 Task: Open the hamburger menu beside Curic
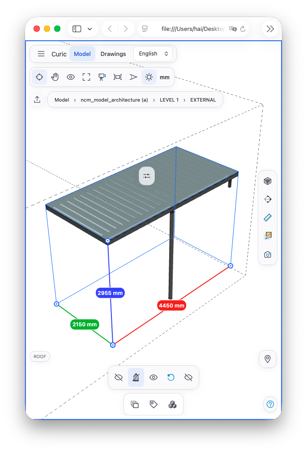[41, 54]
